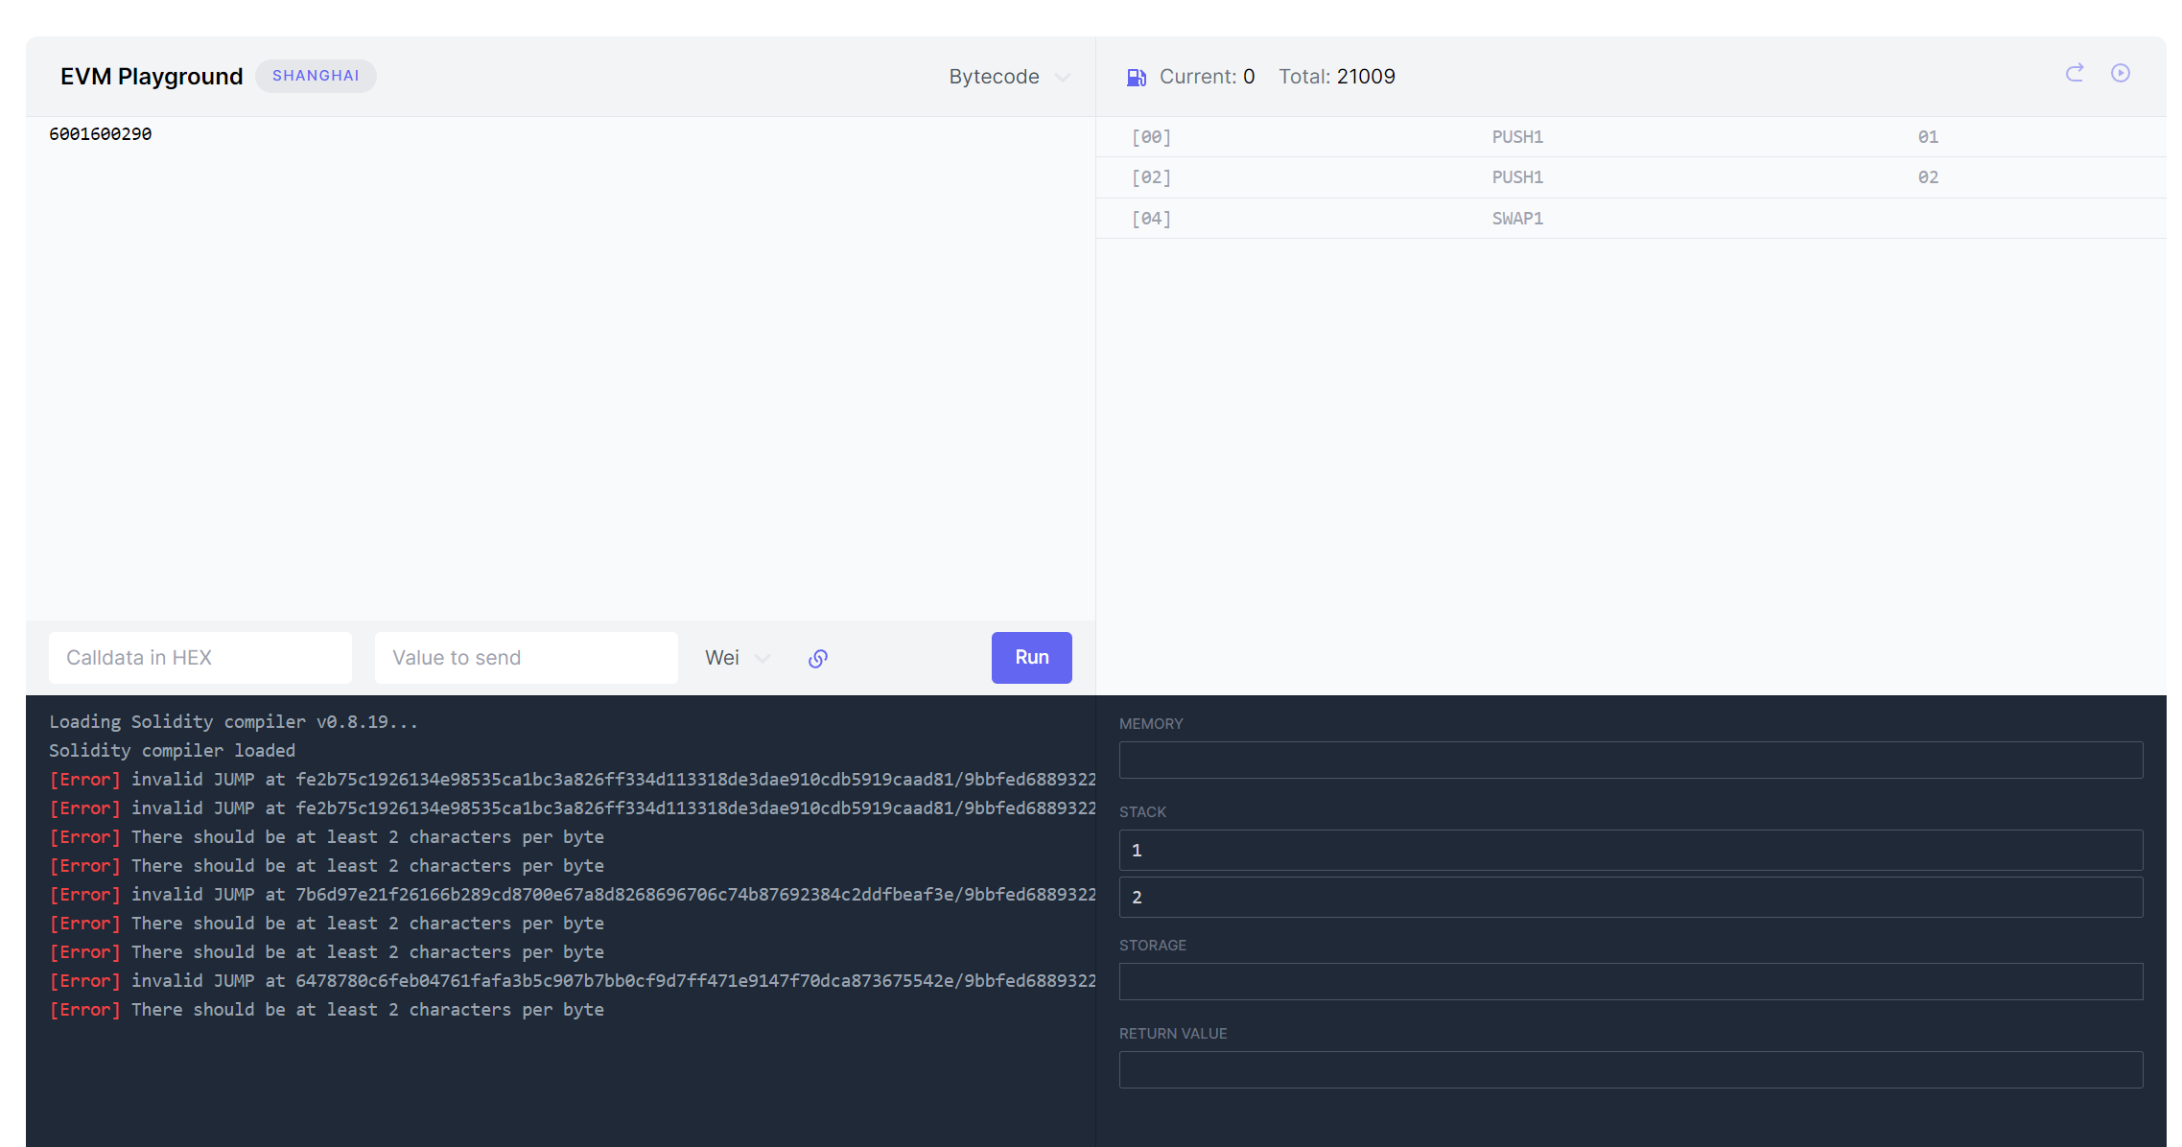Click the stack entry with value 1
The width and height of the screenshot is (2182, 1147).
[1631, 851]
